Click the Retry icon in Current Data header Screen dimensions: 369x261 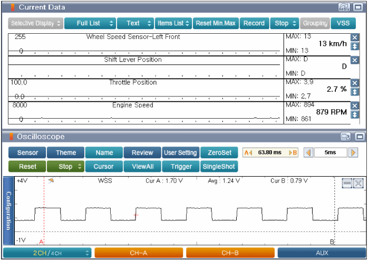point(344,7)
